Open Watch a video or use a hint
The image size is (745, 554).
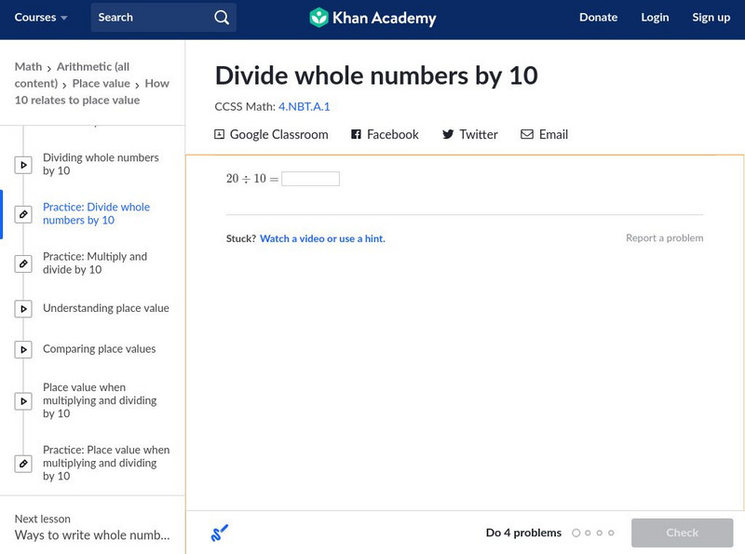click(322, 239)
